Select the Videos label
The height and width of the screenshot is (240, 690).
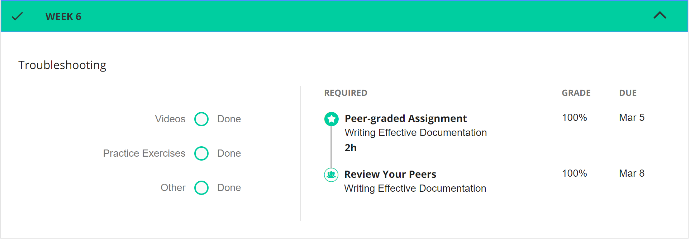click(x=170, y=119)
